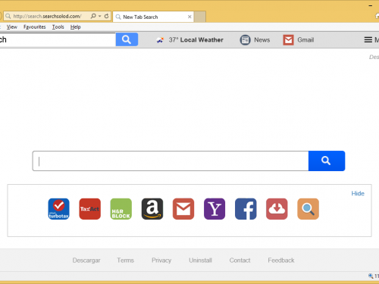Screen dimensions: 379x284
Task: Open the hamburger menu icon
Action: [x=368, y=40]
